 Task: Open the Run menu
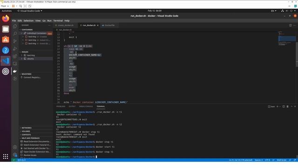(49, 21)
